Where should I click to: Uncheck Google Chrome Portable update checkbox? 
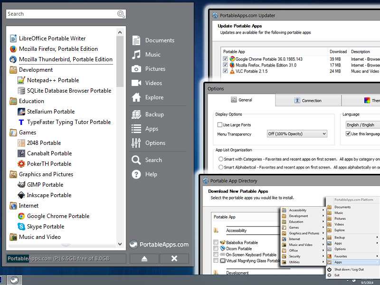coord(225,59)
